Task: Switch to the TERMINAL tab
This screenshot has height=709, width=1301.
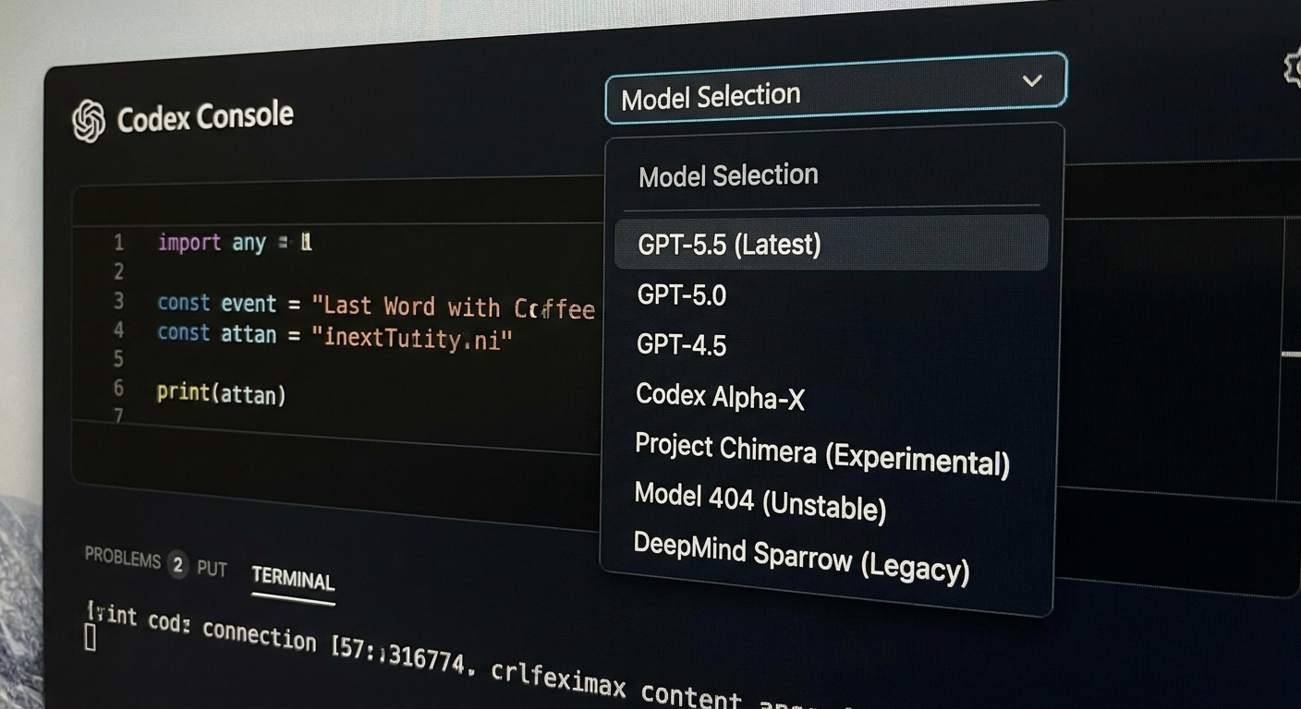Action: [293, 579]
